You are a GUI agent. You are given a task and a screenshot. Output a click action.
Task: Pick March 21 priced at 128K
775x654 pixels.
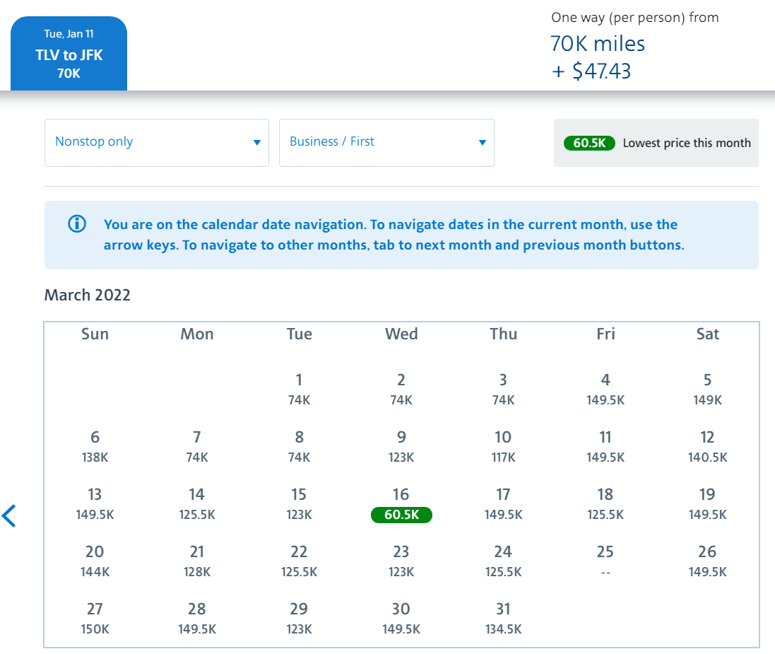(197, 561)
